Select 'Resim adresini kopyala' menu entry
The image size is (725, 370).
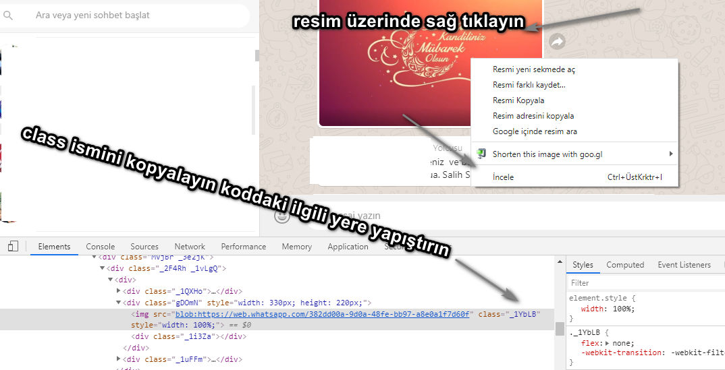(x=533, y=116)
